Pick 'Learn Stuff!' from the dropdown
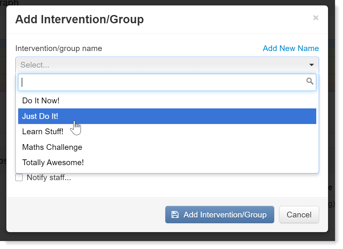 click(167, 132)
